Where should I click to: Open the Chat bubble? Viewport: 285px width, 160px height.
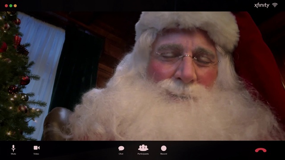121,150
